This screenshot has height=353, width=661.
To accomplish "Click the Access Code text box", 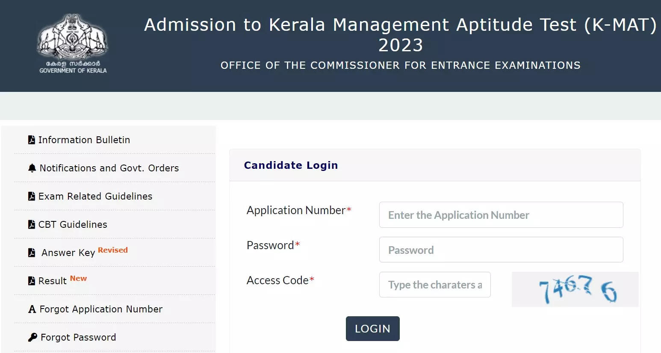I will [x=434, y=285].
